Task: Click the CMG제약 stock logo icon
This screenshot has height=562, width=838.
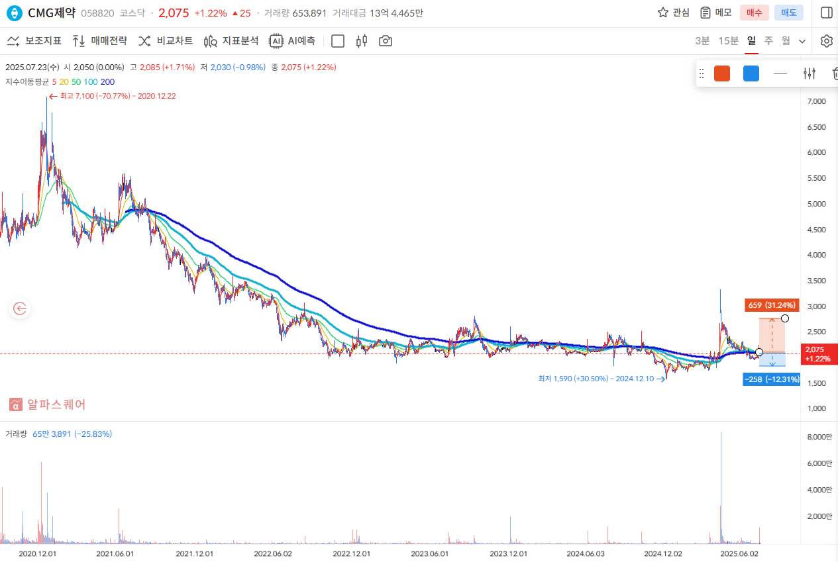Action: (x=14, y=13)
